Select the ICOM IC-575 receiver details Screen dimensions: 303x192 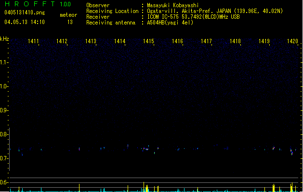(193, 17)
